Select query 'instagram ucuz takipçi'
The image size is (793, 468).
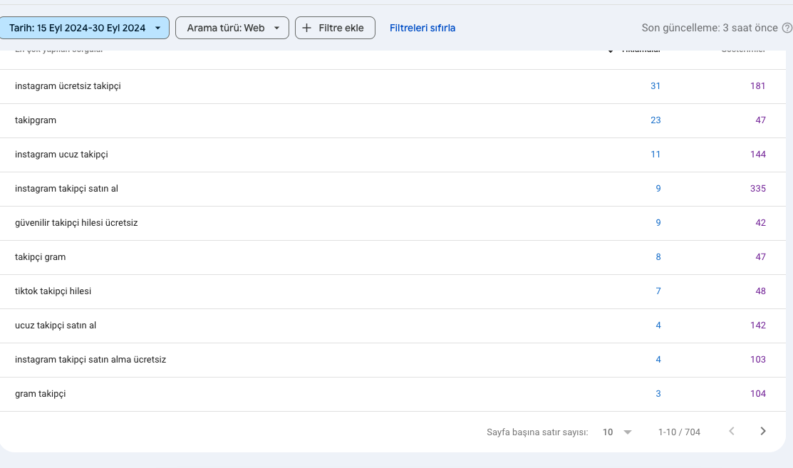coord(61,154)
